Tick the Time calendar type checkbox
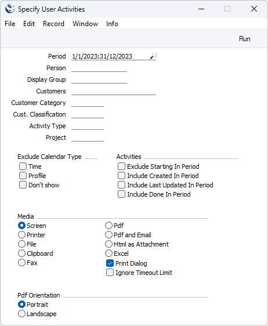The width and height of the screenshot is (268, 326). click(23, 166)
